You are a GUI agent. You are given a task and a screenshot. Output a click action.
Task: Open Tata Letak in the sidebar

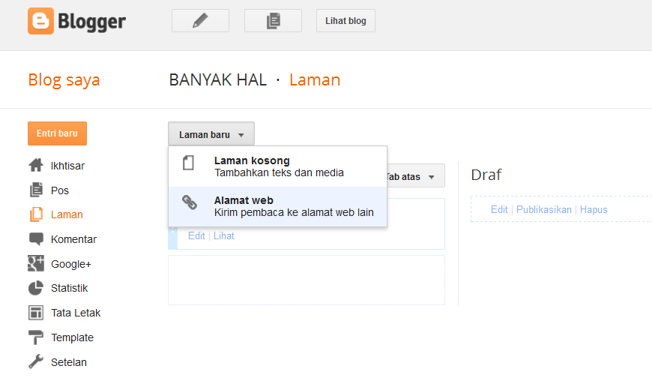(x=76, y=313)
